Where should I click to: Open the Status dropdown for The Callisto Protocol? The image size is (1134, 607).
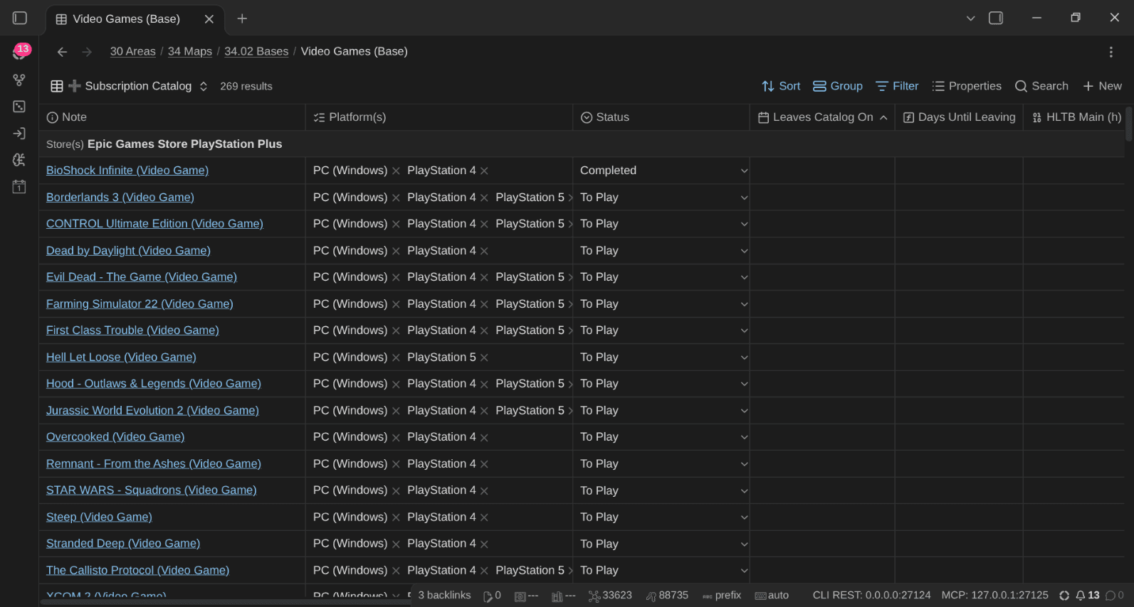[x=661, y=570]
